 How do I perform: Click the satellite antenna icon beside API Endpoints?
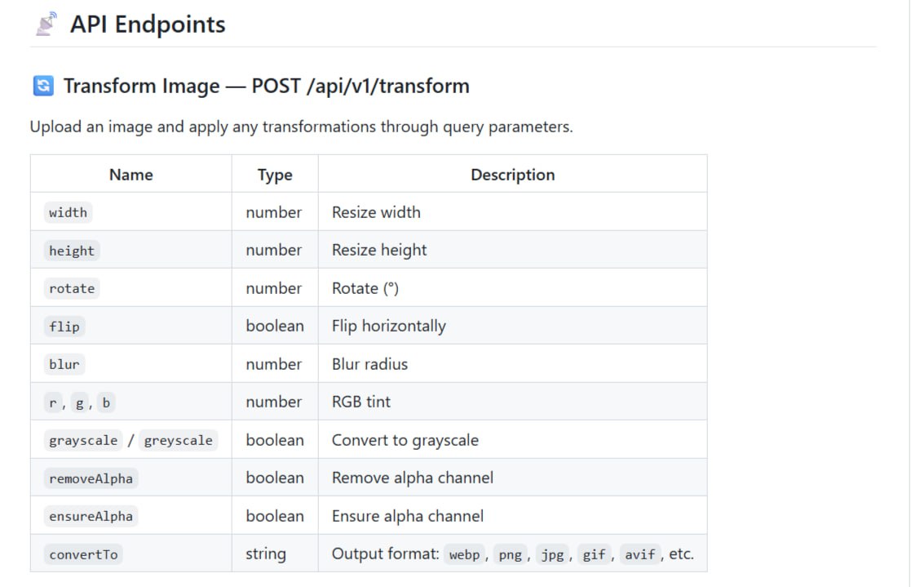46,24
